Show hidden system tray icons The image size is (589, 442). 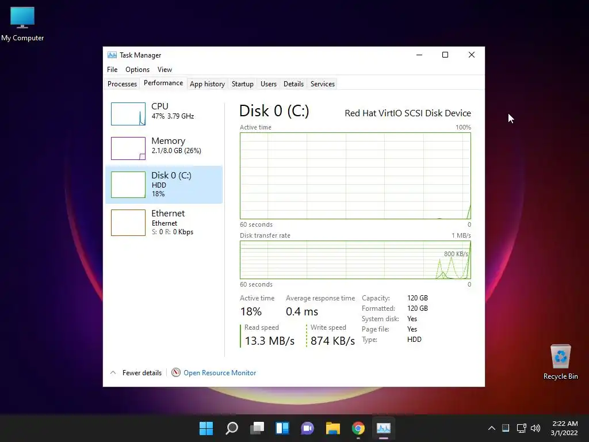click(491, 428)
